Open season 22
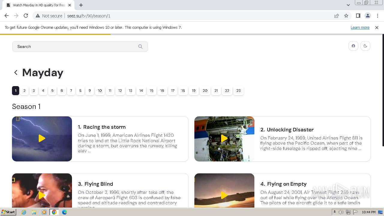The width and height of the screenshot is (384, 216). coord(227,91)
